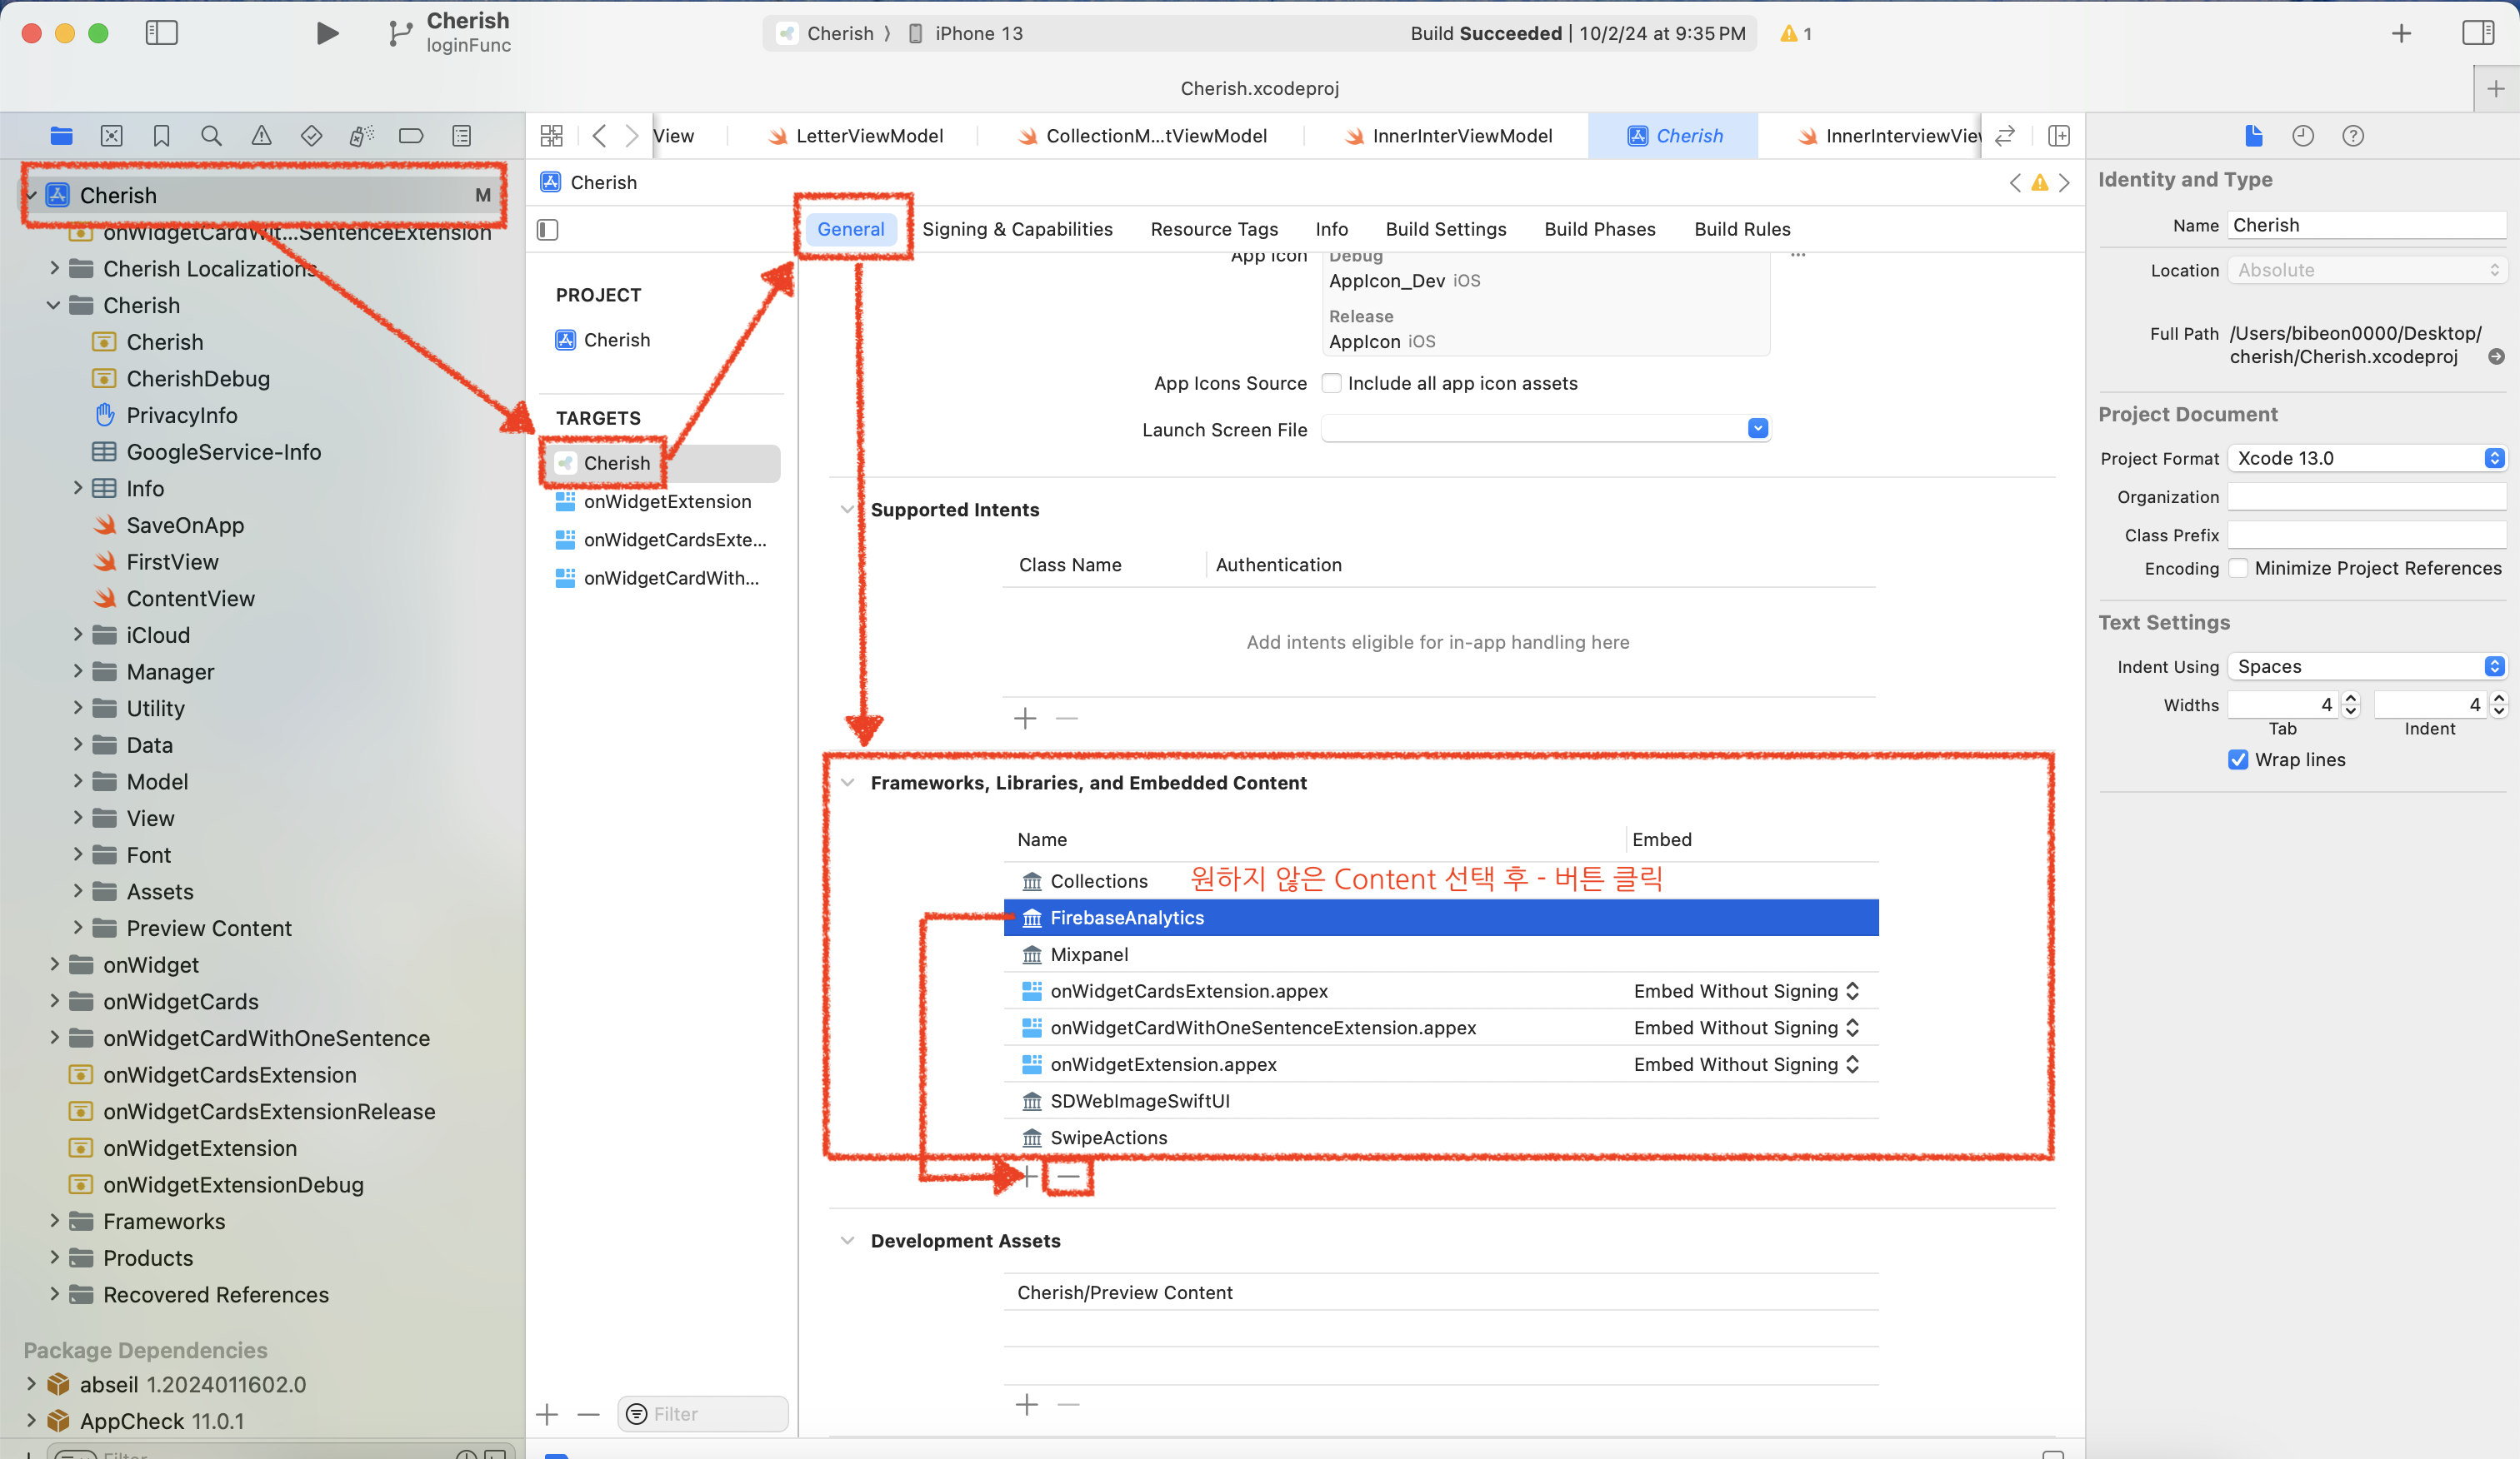Add supported intent with plus button
Viewport: 2520px width, 1459px height.
pos(1025,719)
